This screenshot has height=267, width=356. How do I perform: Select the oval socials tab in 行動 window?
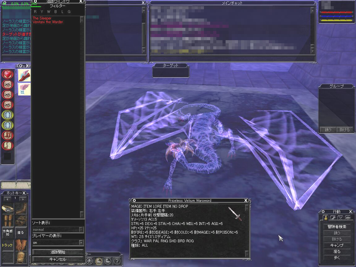click(348, 218)
